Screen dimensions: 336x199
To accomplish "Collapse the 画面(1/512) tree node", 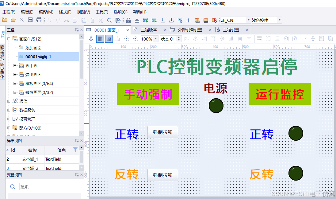I will click(x=9, y=39).
